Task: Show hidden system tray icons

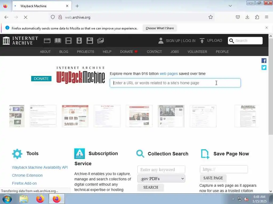Action: point(233,199)
